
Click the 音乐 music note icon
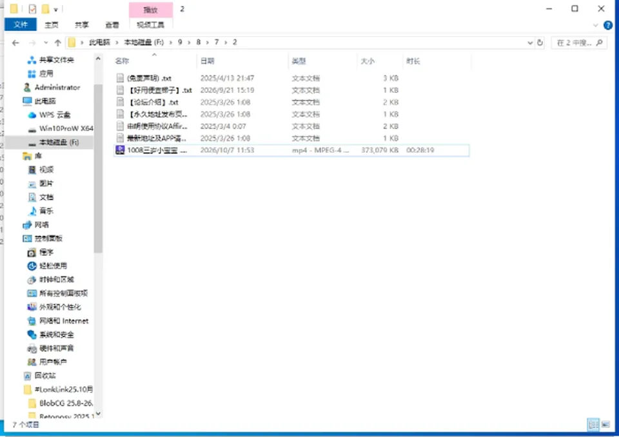click(32, 211)
